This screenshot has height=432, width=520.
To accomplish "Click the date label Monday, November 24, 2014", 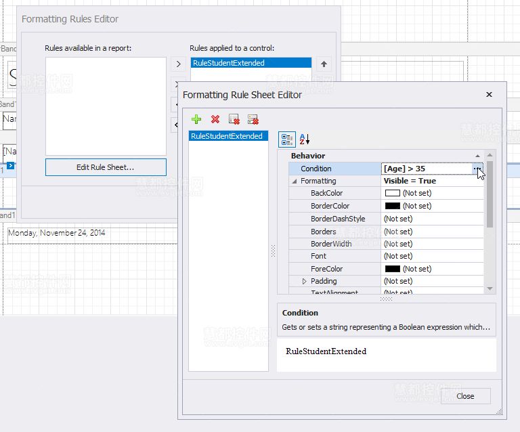I will (x=57, y=233).
